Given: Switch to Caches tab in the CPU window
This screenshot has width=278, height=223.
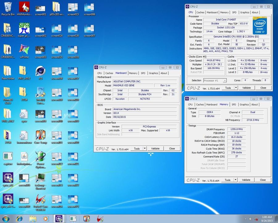Looking at the screenshot, I should 200,12.
